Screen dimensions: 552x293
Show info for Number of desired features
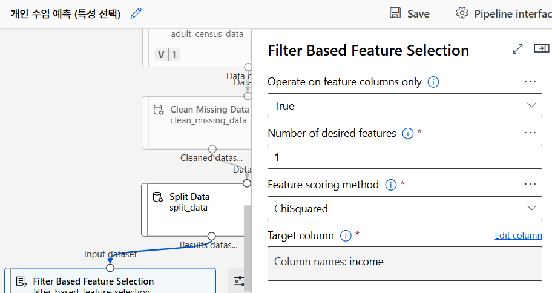tap(408, 133)
